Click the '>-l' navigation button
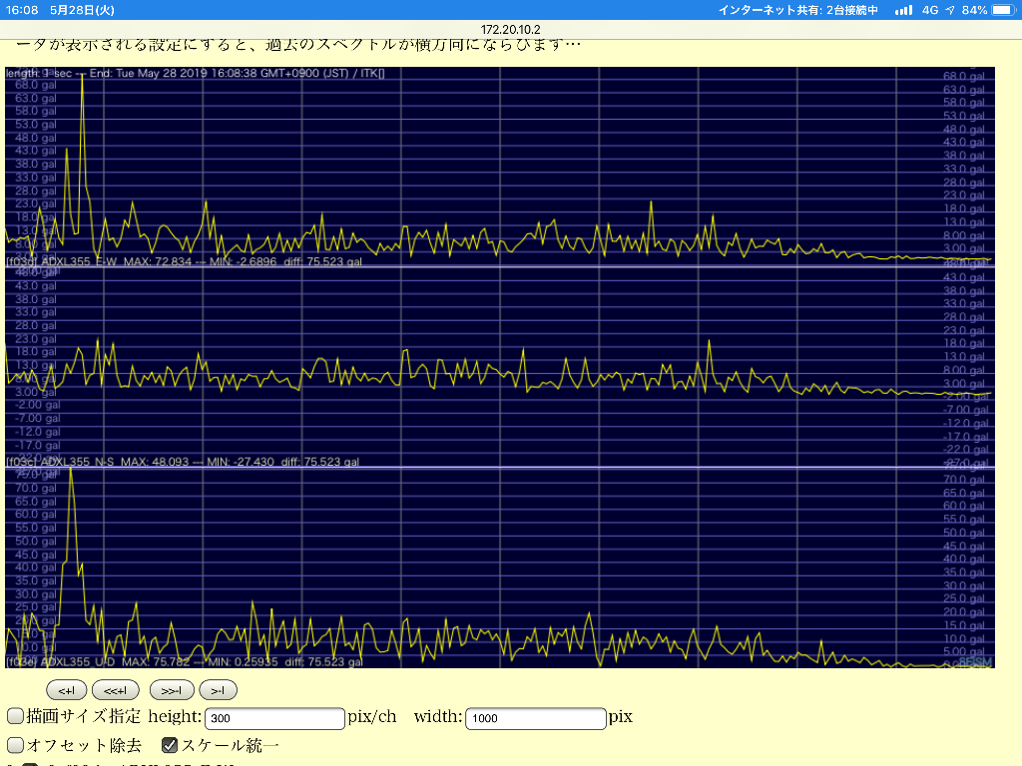The height and width of the screenshot is (766, 1022). point(218,690)
